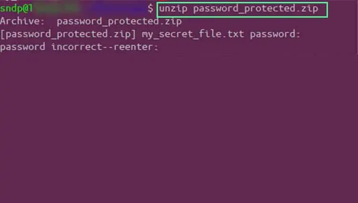Click password_protected.zip inside the highlighted command

[x=255, y=9]
